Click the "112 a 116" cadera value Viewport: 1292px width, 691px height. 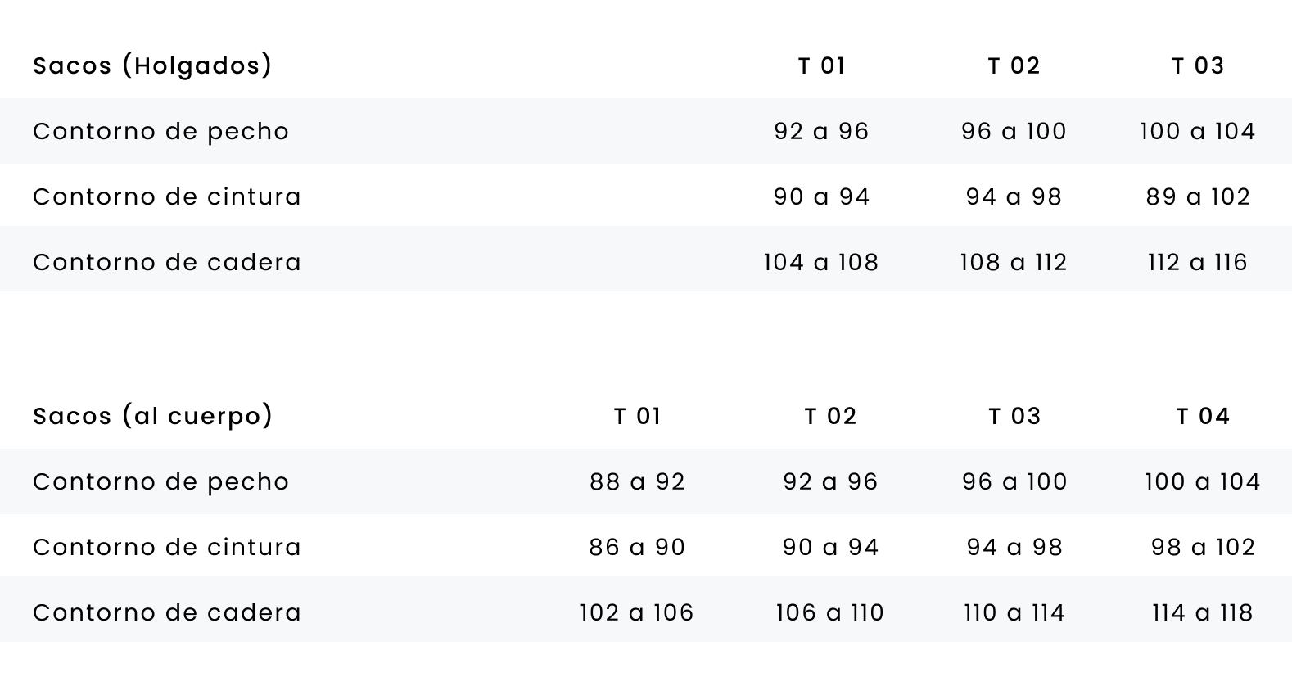click(1198, 262)
